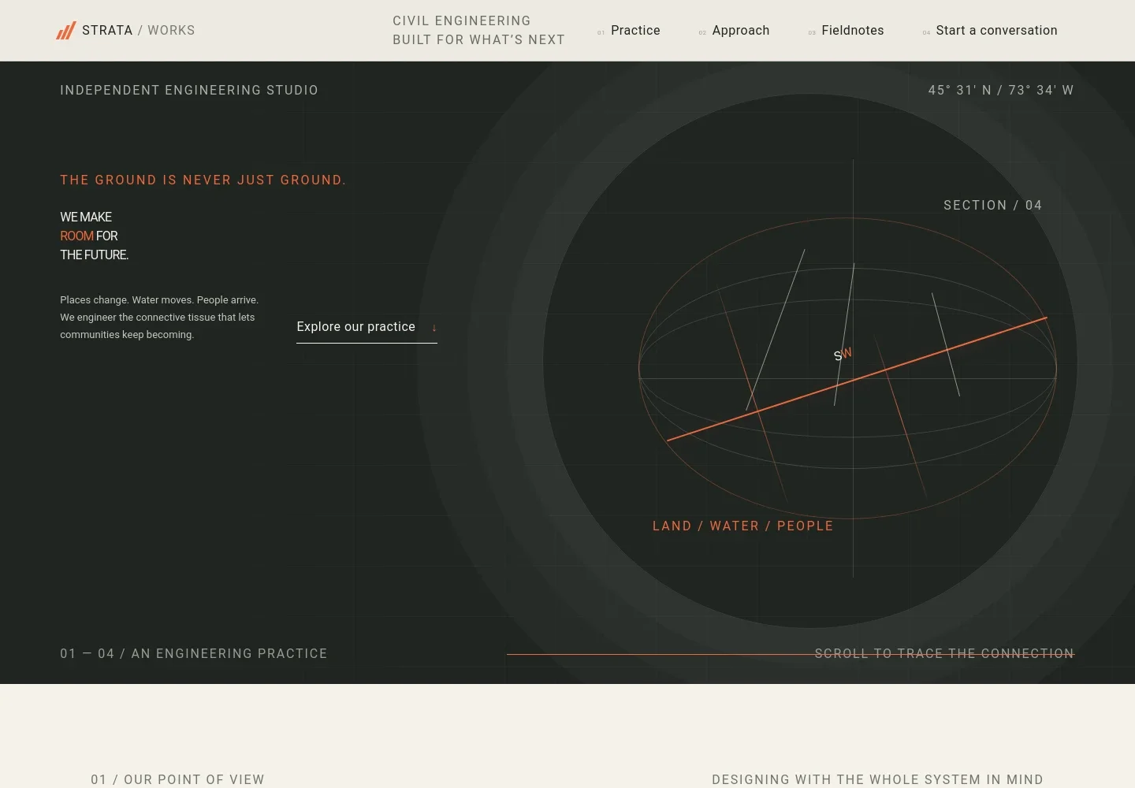Click the 01 / Our Point Of View heading

click(177, 779)
